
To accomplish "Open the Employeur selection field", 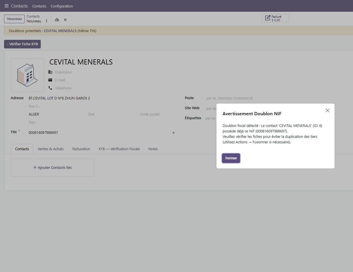I will [x=115, y=72].
